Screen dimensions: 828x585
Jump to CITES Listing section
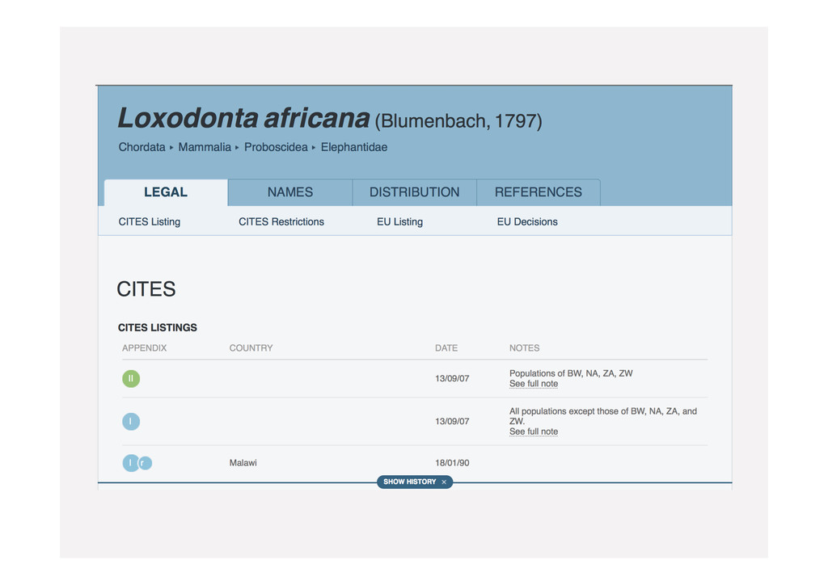[x=150, y=221]
